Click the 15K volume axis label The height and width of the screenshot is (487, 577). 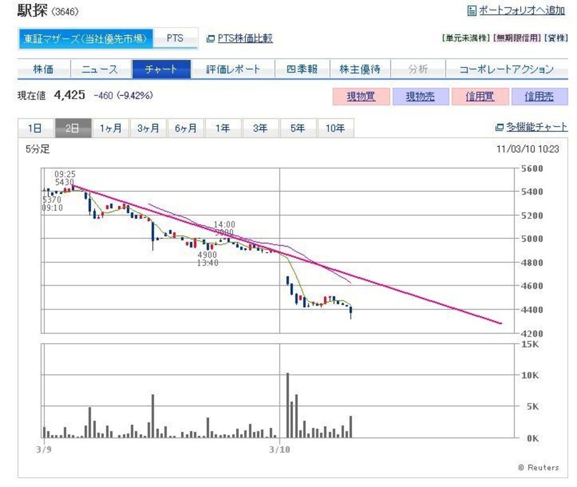[530, 345]
